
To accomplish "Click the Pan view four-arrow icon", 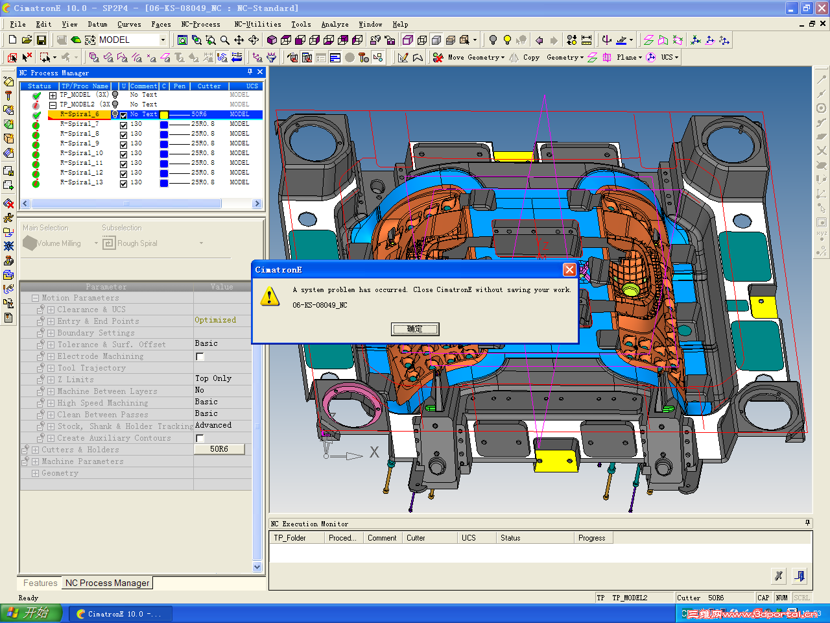I will coord(239,40).
